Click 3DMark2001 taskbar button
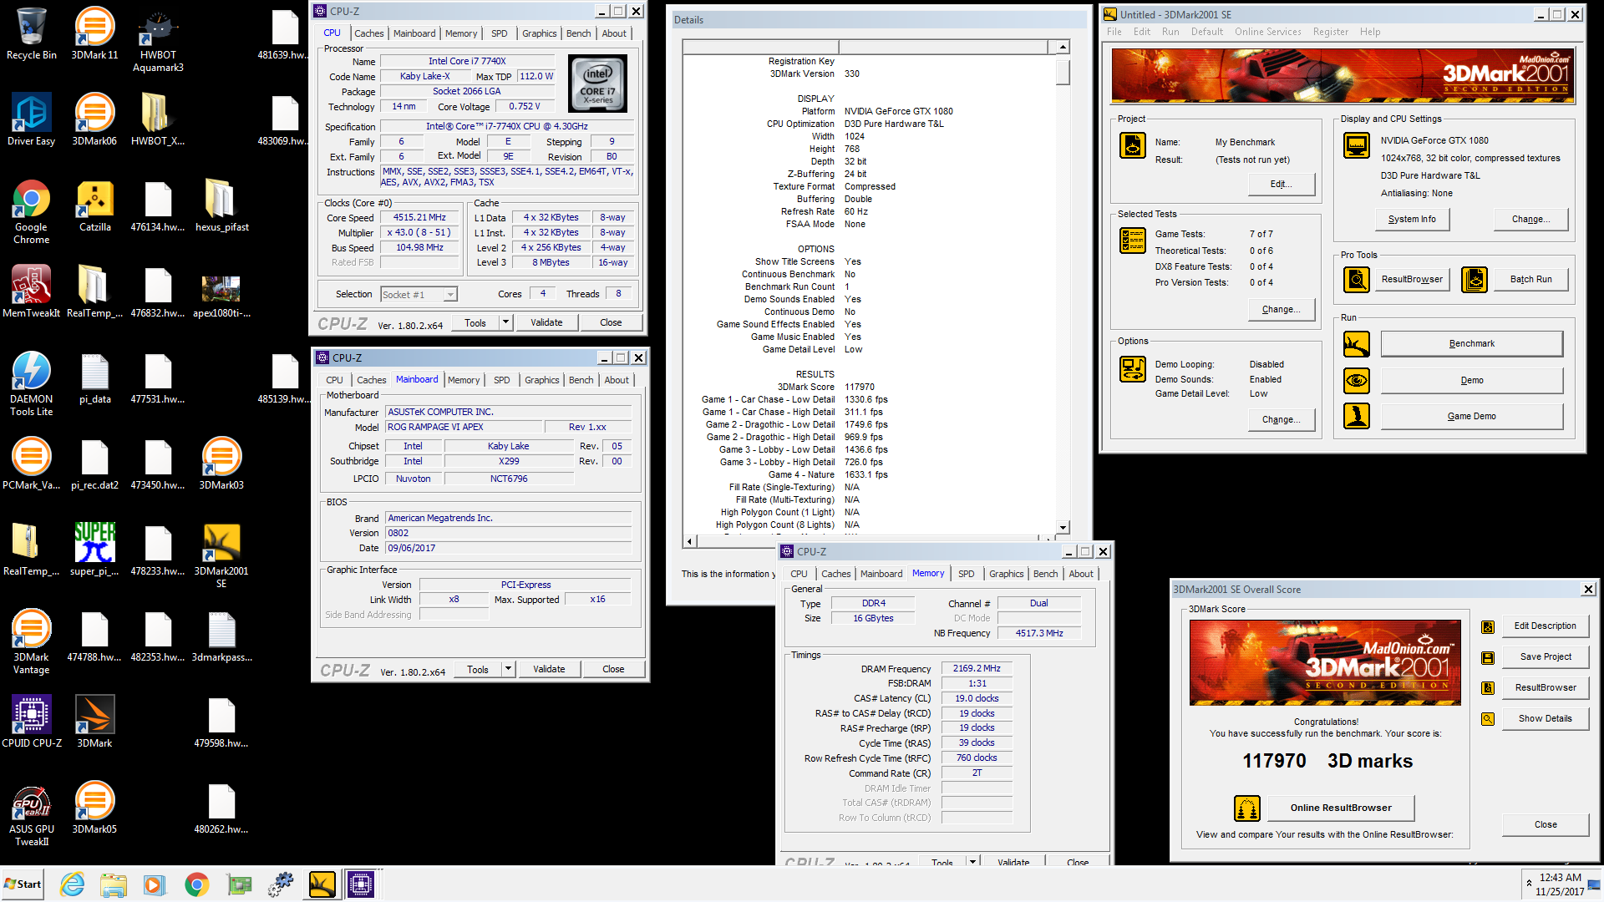Screen dimensions: 1604x902 [322, 884]
